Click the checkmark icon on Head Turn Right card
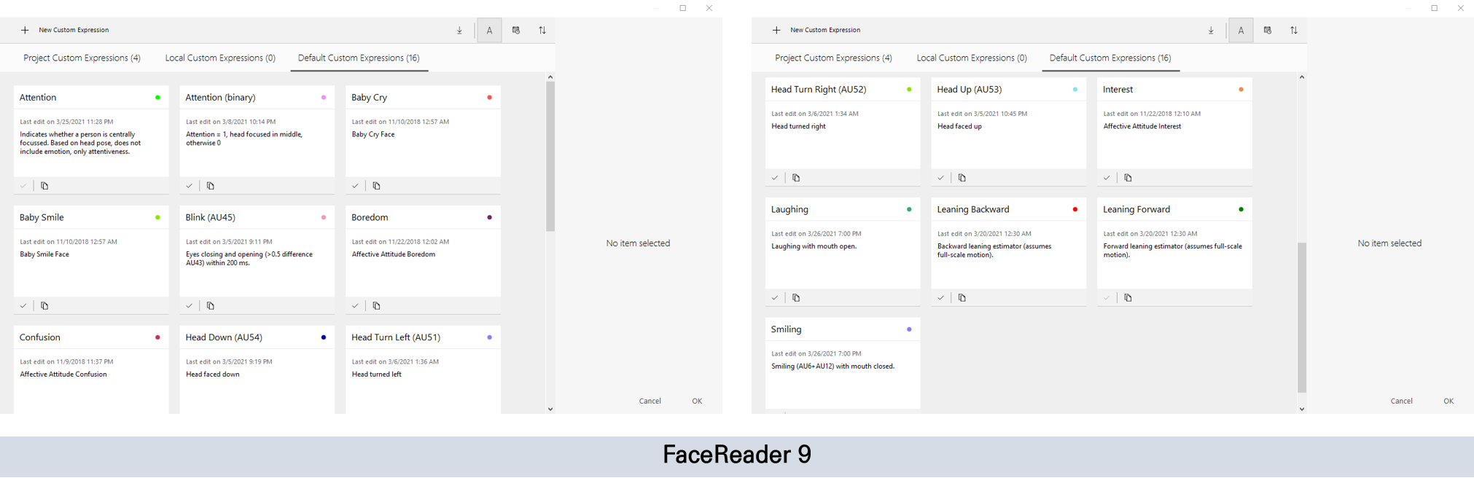 tap(775, 178)
